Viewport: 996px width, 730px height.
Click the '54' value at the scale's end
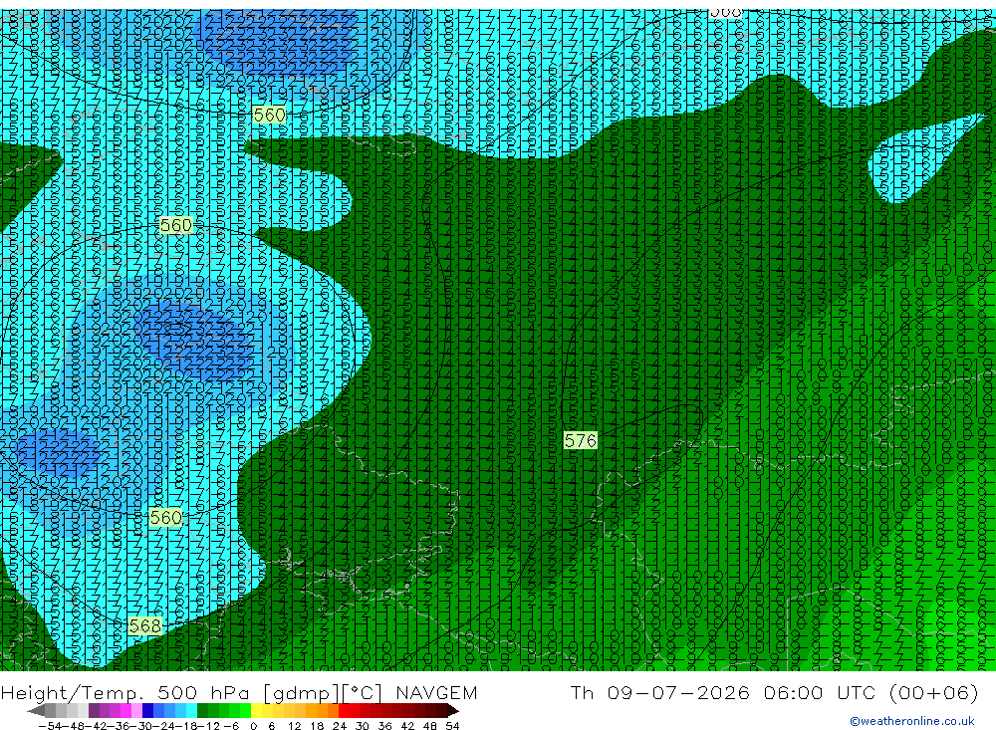(x=452, y=726)
